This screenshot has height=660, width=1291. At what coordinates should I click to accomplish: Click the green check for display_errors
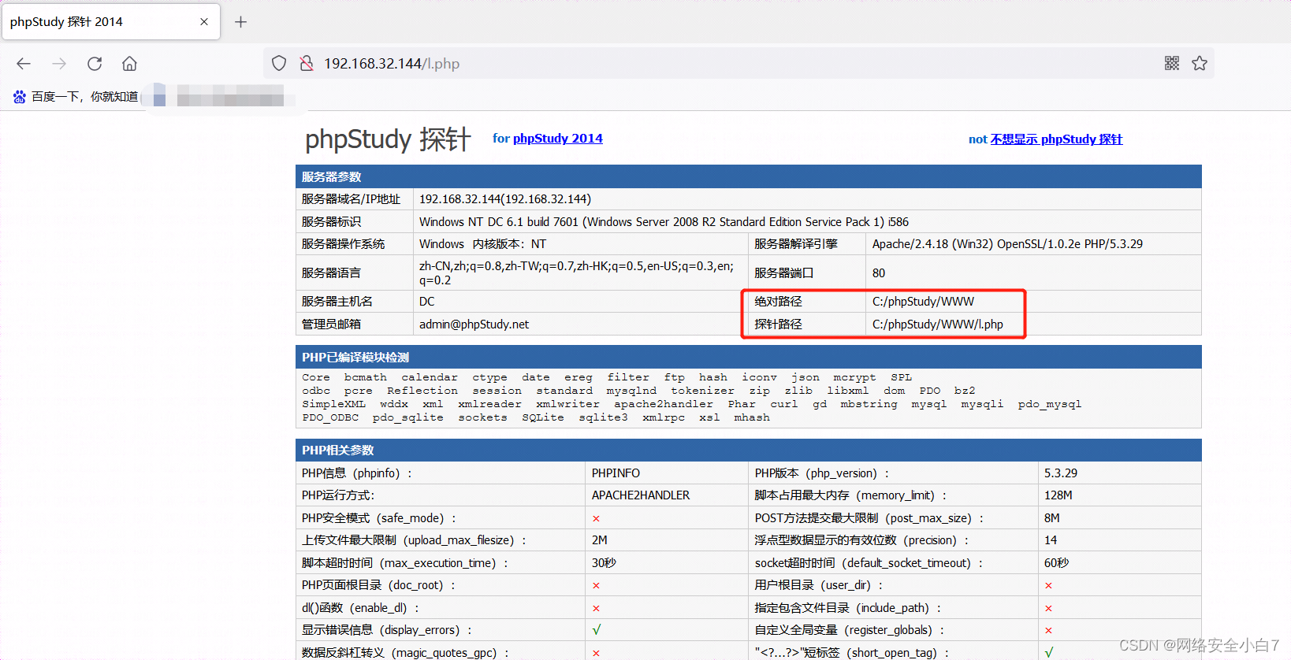(x=597, y=630)
